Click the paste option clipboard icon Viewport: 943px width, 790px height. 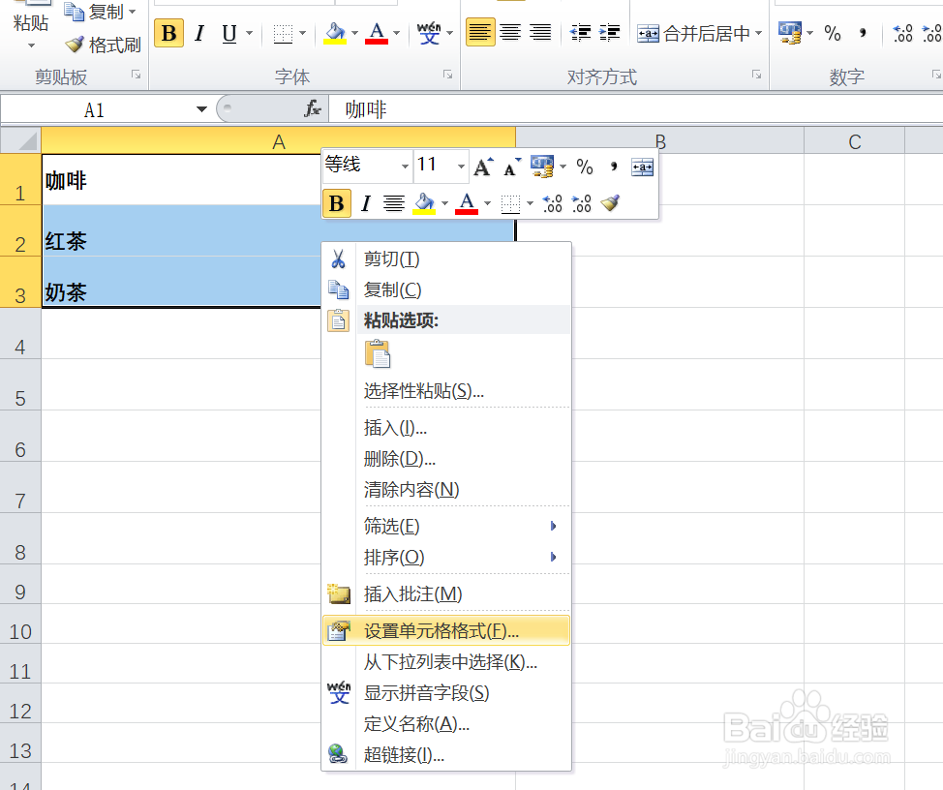(x=378, y=353)
